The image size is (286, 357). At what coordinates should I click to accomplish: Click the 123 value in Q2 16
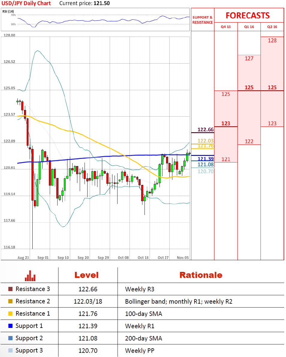coord(272,123)
